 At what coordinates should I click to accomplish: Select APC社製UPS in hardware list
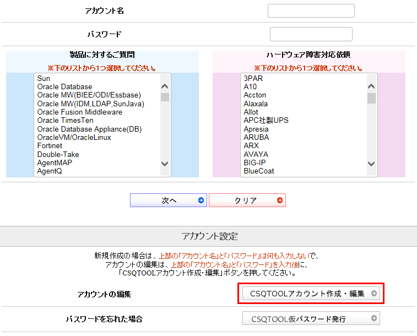click(266, 121)
